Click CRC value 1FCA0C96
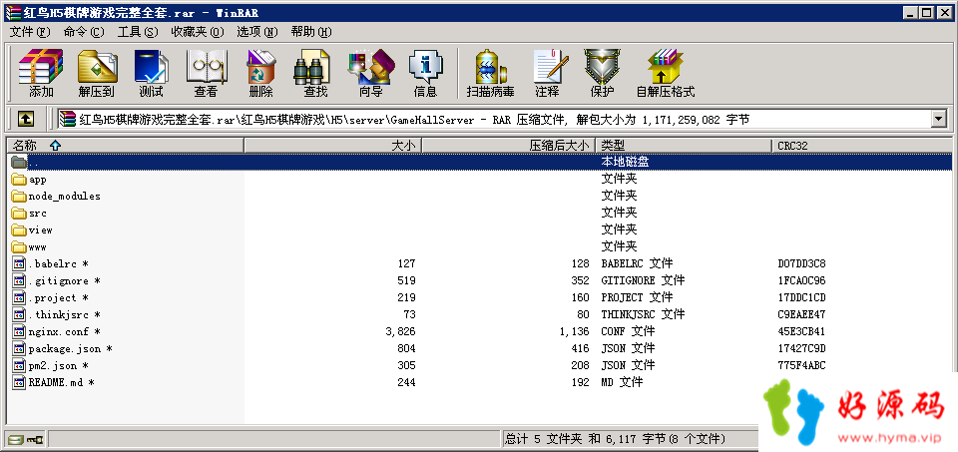Image resolution: width=958 pixels, height=452 pixels. 801,281
